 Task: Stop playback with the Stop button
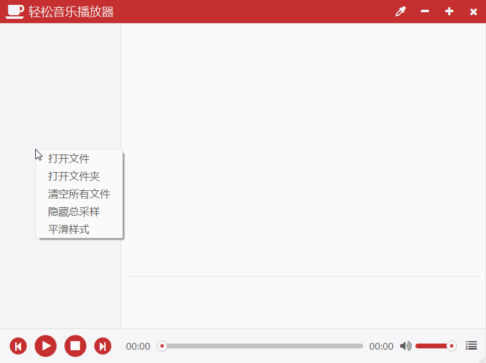(x=75, y=346)
